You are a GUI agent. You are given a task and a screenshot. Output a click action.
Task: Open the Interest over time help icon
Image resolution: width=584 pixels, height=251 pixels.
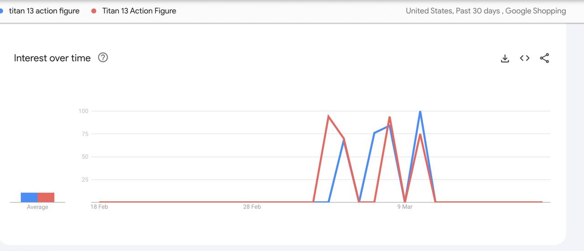click(103, 58)
